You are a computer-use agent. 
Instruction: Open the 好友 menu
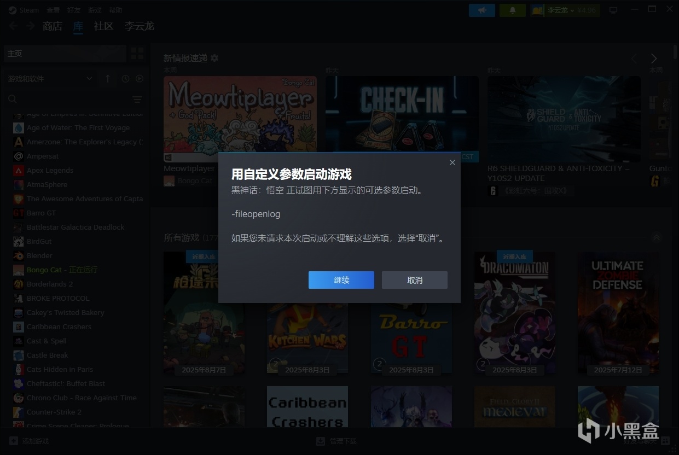click(x=74, y=10)
